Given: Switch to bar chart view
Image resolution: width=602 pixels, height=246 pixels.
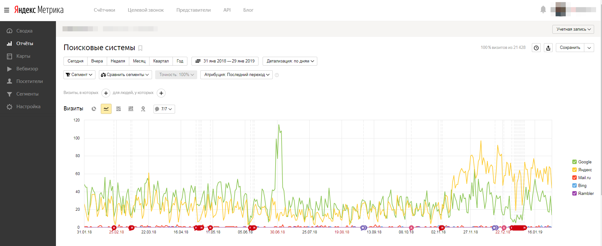Looking at the screenshot, I should (131, 109).
